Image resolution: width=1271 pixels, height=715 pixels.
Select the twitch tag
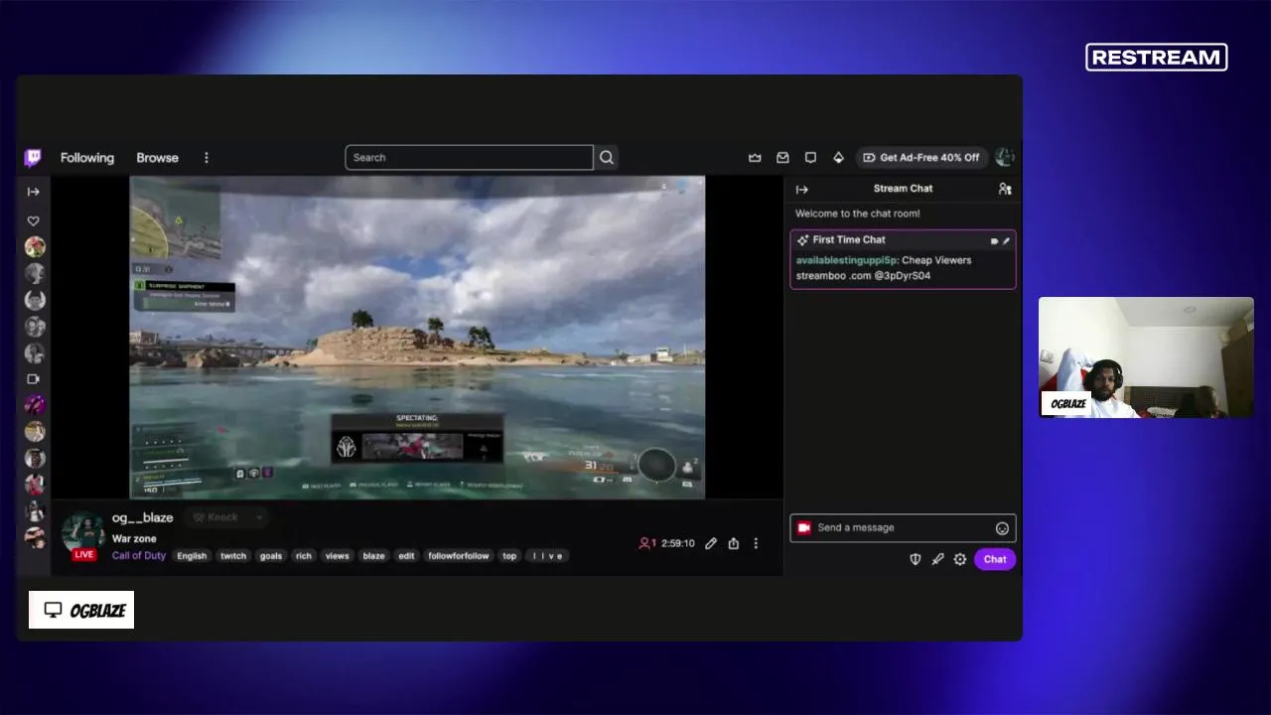233,556
